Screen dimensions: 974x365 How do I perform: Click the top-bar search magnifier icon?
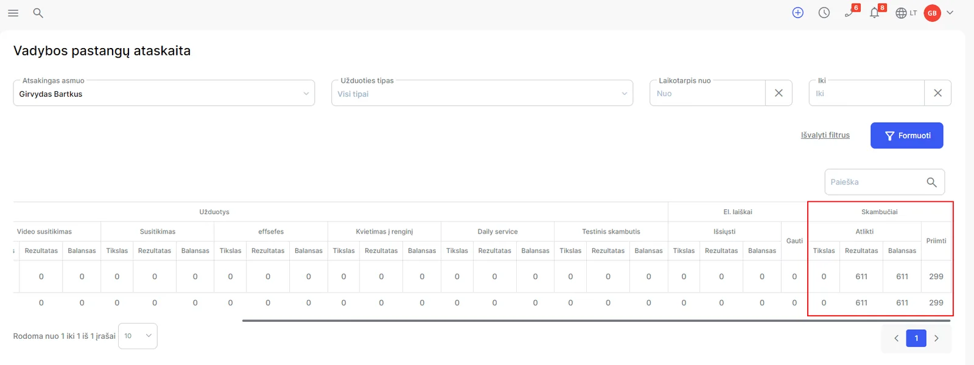pos(38,13)
